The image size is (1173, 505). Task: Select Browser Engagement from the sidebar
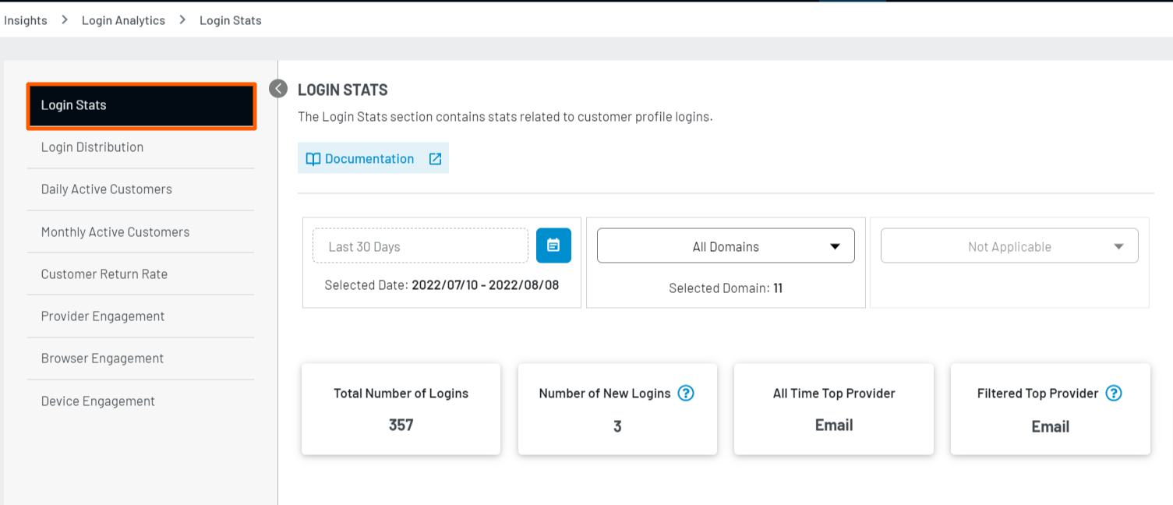coord(101,358)
